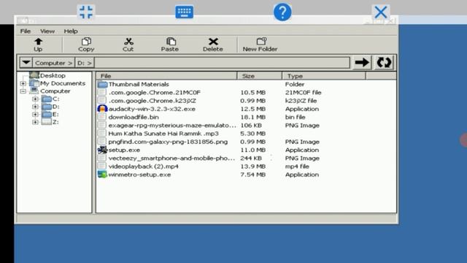Click the Desktop icon in tree

(x=34, y=75)
